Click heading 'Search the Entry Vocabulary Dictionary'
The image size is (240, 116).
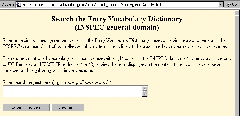117,19
